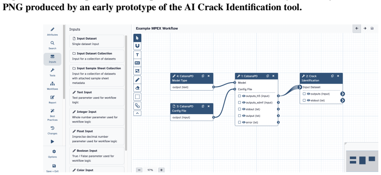Toggle visibility eye of outputs_h5 output
The height and width of the screenshot is (175, 381).
244,96
